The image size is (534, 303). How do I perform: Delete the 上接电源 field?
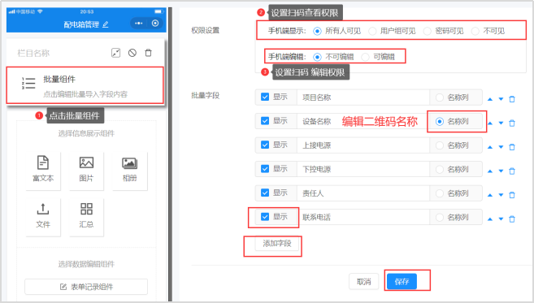tap(512, 147)
